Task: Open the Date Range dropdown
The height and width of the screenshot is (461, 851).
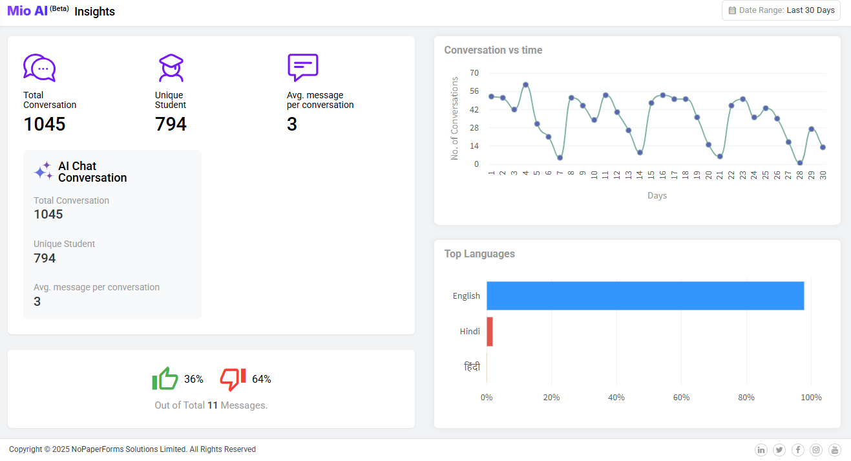Action: 781,10
